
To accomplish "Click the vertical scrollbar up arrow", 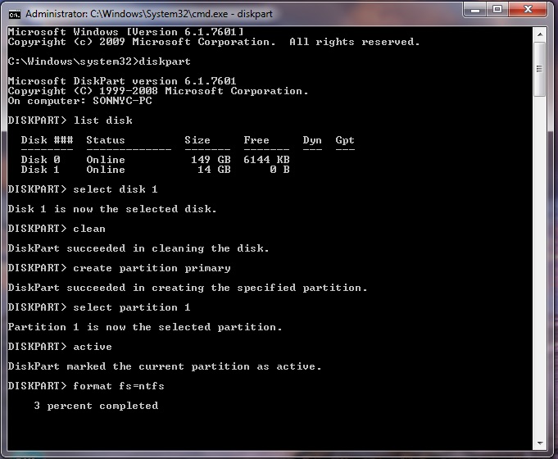I will coord(540,34).
